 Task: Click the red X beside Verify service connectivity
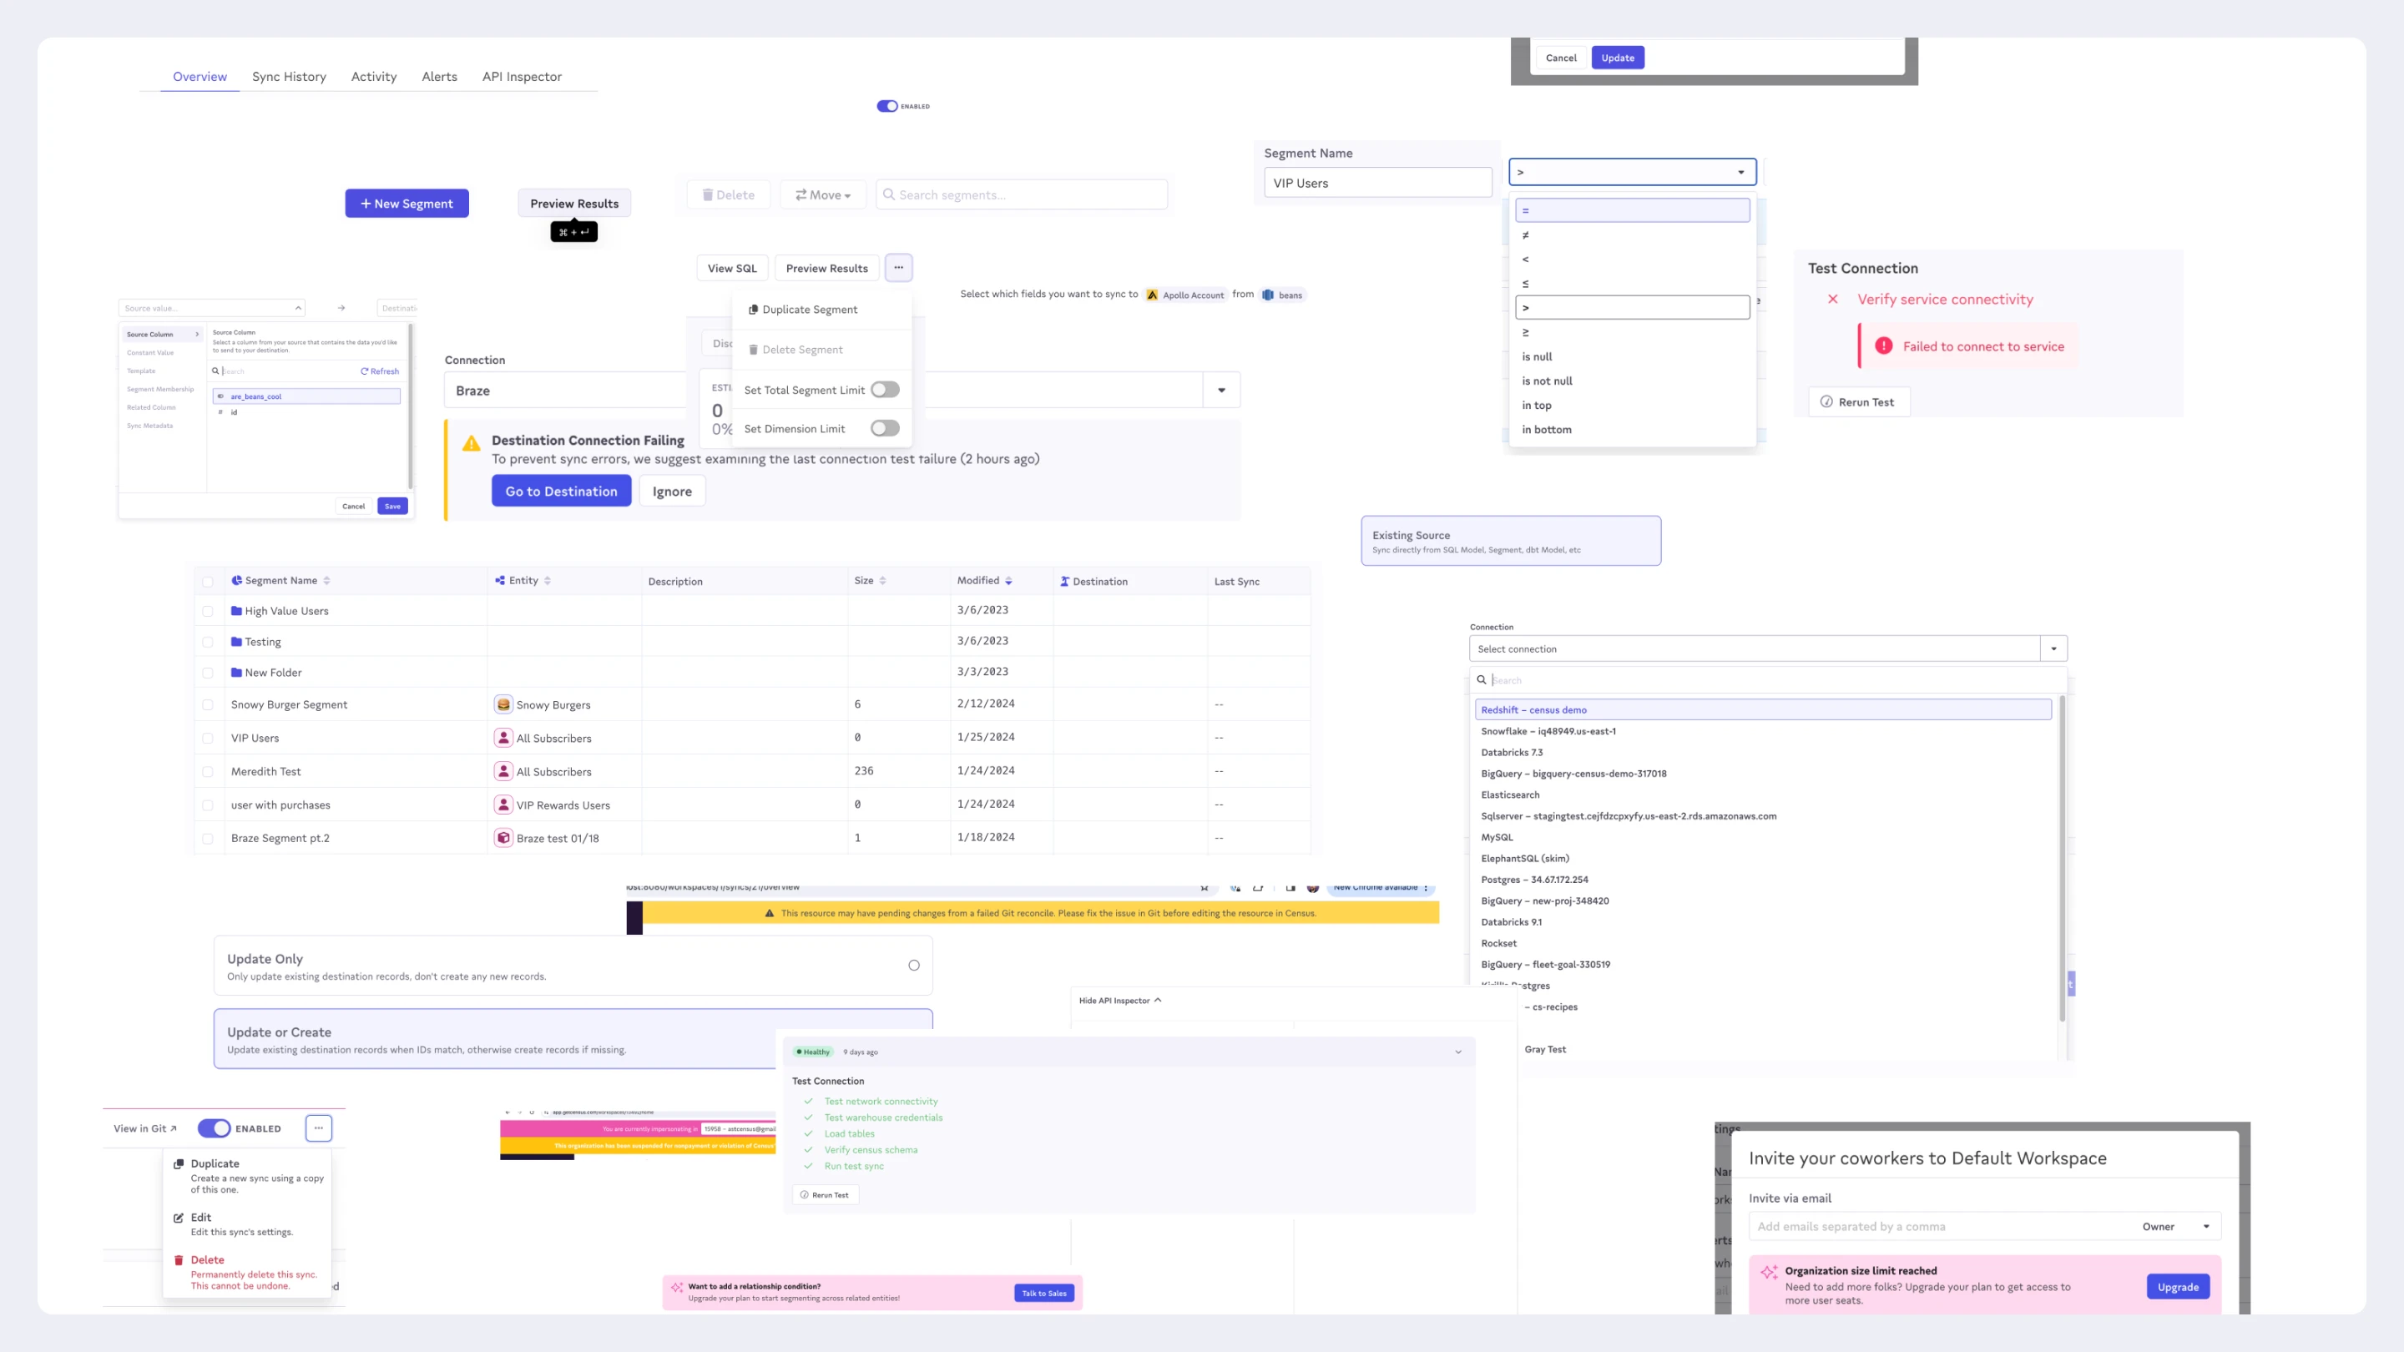(x=1833, y=300)
